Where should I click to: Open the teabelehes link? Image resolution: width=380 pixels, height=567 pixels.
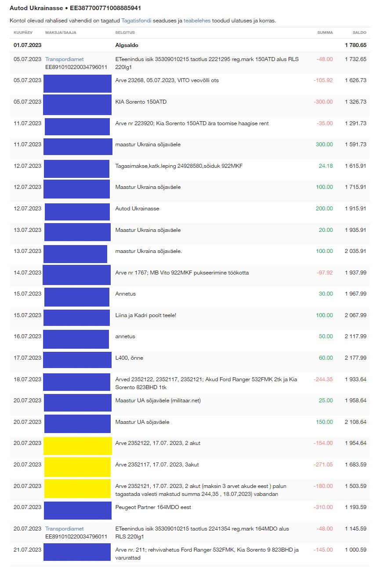(x=197, y=21)
